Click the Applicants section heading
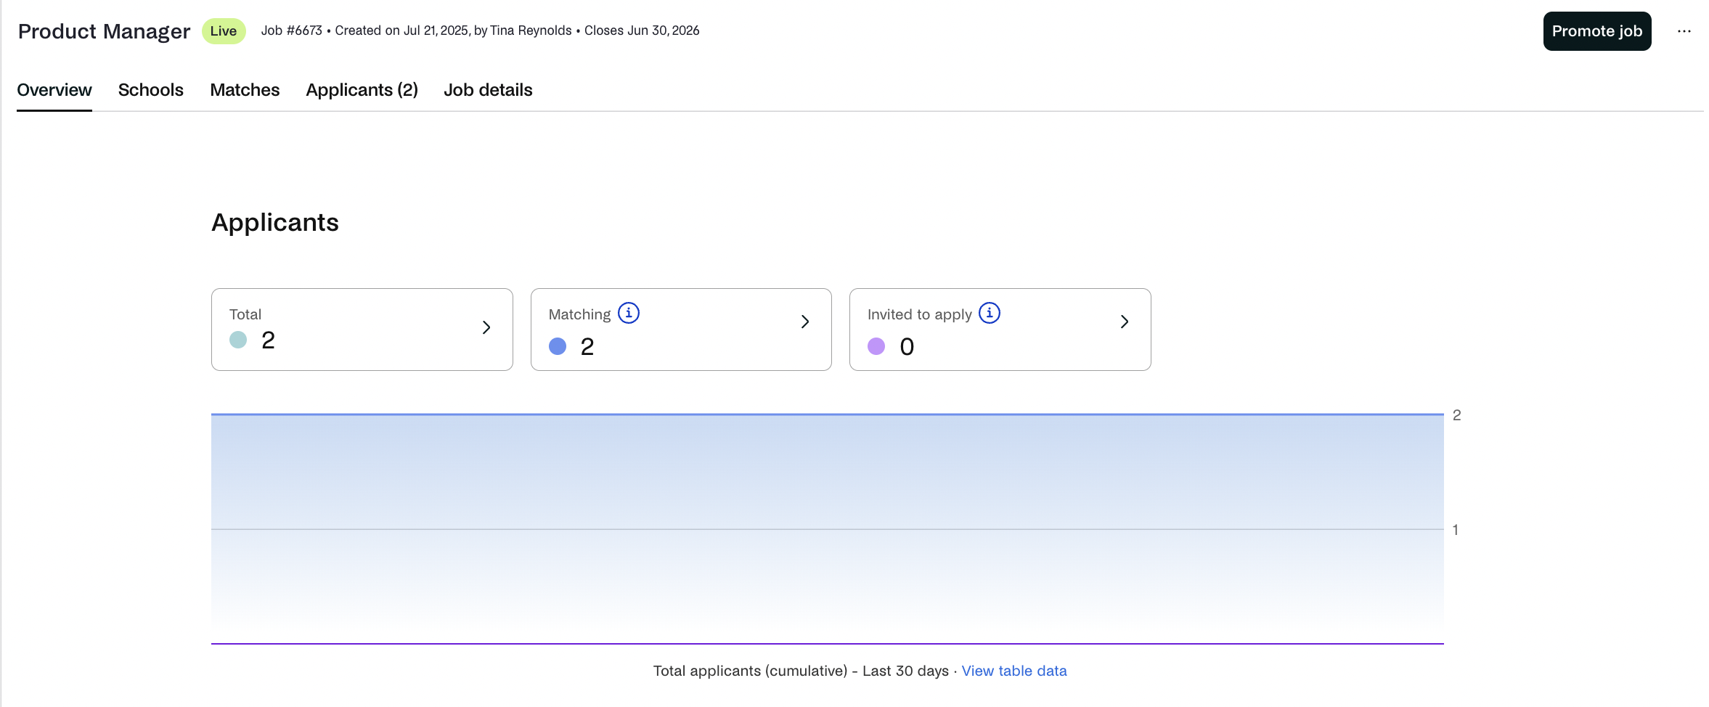The image size is (1709, 707). click(274, 222)
